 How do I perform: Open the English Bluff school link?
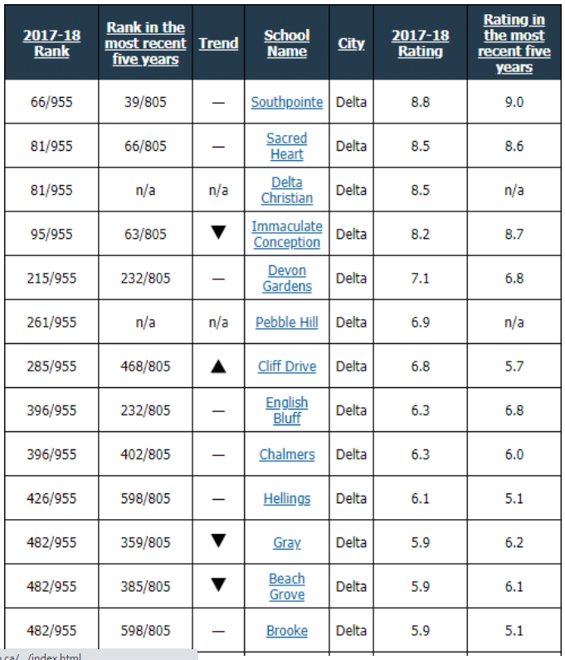[287, 410]
